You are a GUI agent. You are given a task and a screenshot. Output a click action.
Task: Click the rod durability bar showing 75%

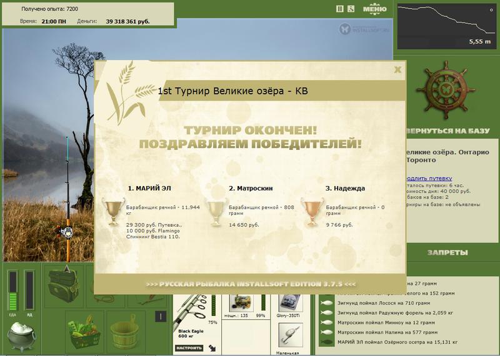[213, 305]
